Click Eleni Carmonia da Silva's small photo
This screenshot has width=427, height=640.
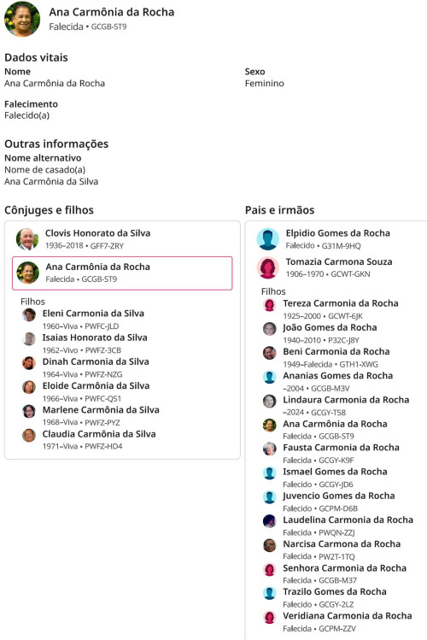pyautogui.click(x=28, y=314)
